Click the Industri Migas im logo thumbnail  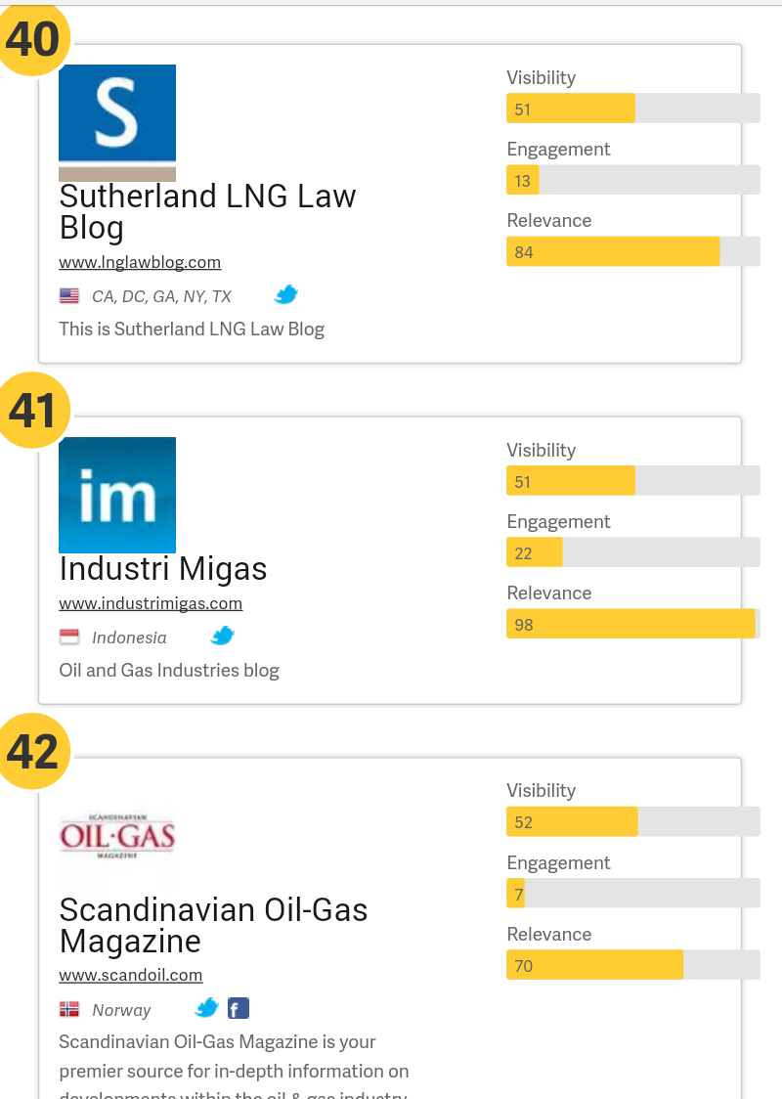tap(117, 495)
